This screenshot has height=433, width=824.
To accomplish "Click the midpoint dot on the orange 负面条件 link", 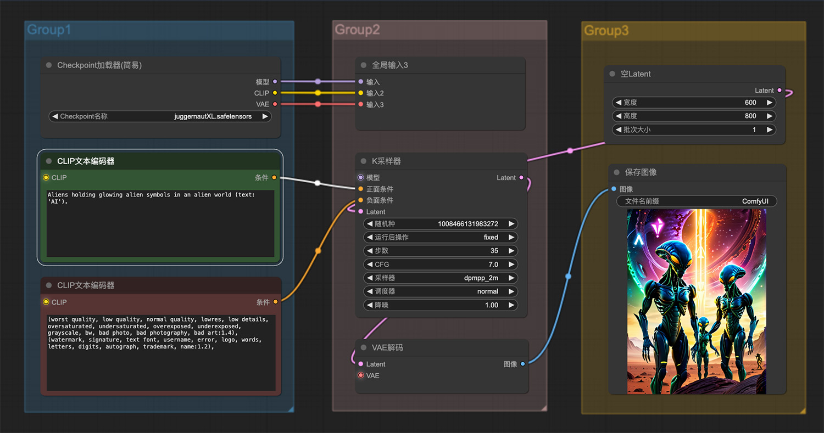I will point(318,251).
